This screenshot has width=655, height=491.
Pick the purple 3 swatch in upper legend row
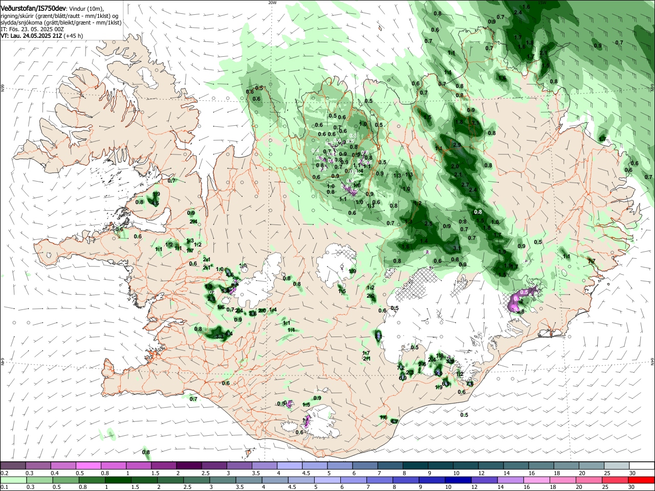[239, 465]
